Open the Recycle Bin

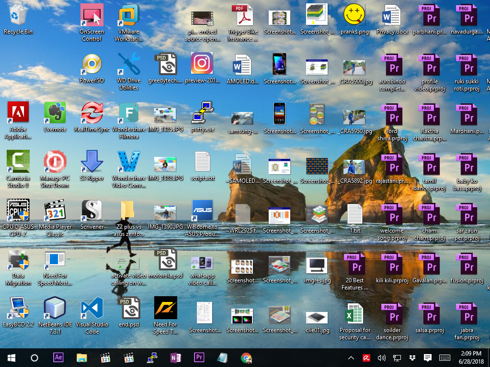(x=18, y=17)
